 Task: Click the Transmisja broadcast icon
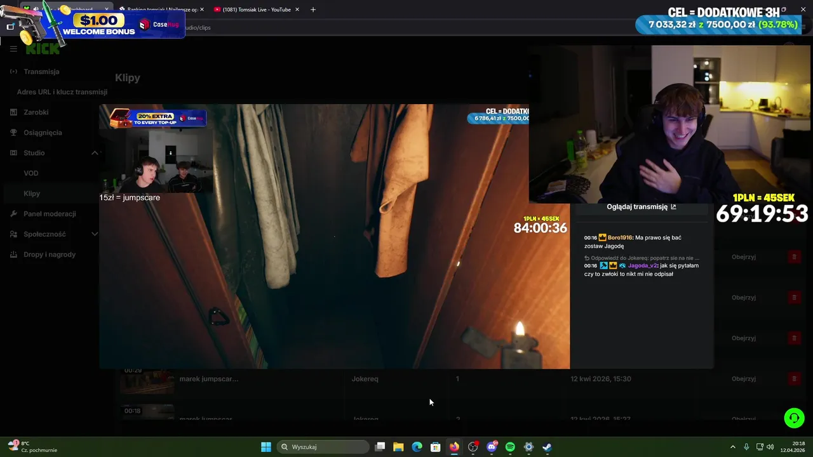pyautogui.click(x=13, y=72)
